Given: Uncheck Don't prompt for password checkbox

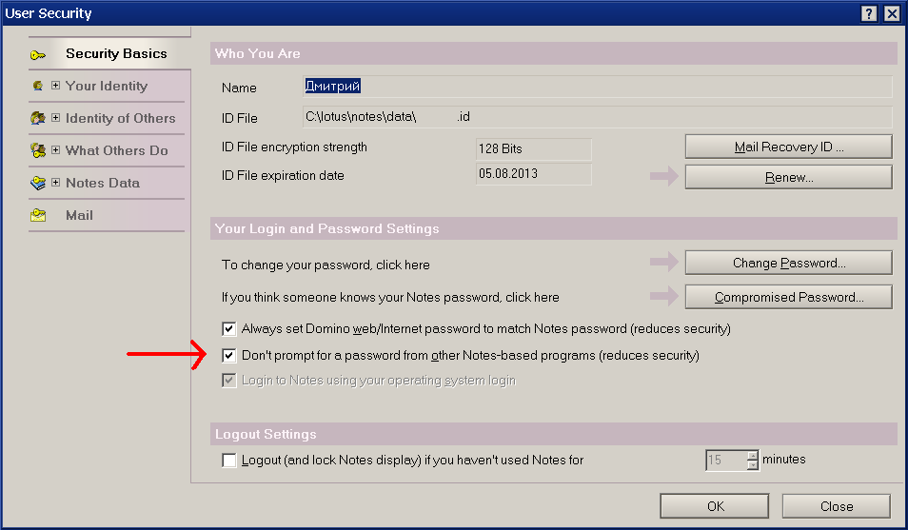Looking at the screenshot, I should tap(229, 356).
